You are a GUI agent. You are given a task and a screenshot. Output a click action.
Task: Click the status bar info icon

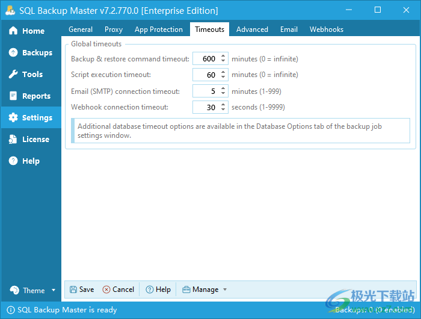[x=10, y=310]
